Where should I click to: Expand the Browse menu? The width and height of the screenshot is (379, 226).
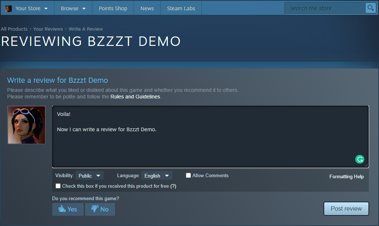73,8
